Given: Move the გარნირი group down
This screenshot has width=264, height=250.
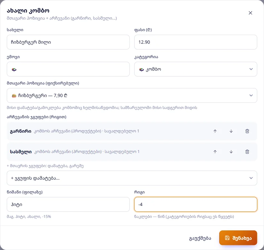Looking at the screenshot, I should click(x=231, y=131).
